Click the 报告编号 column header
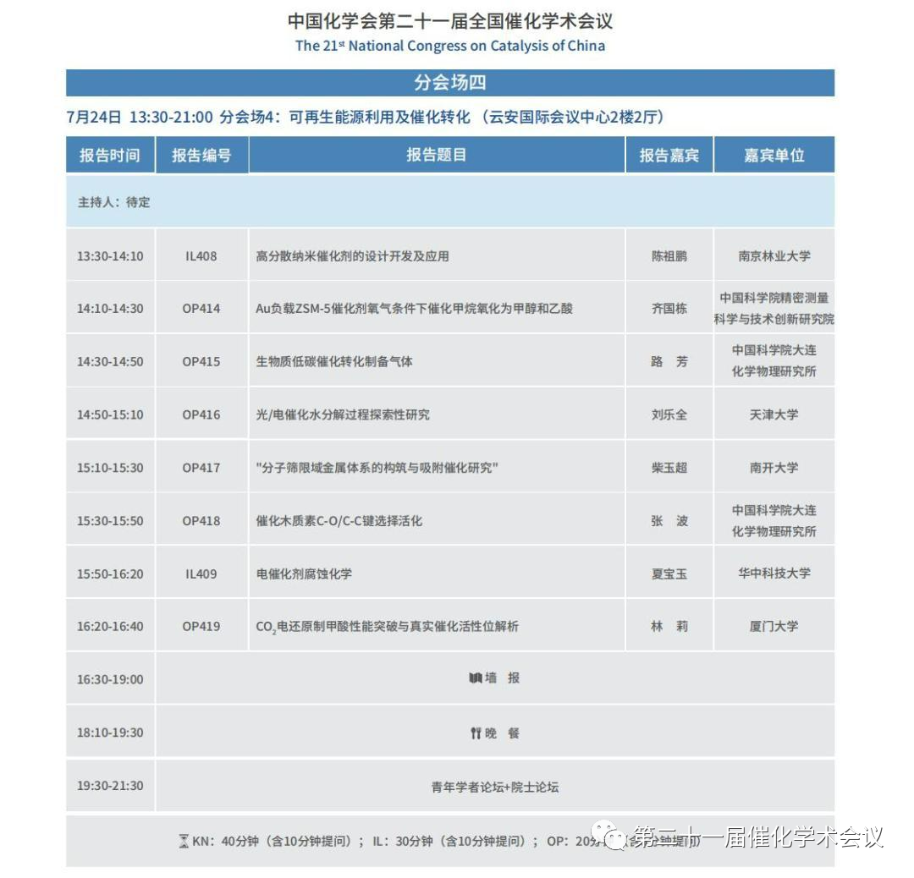The height and width of the screenshot is (878, 914). pyautogui.click(x=201, y=155)
